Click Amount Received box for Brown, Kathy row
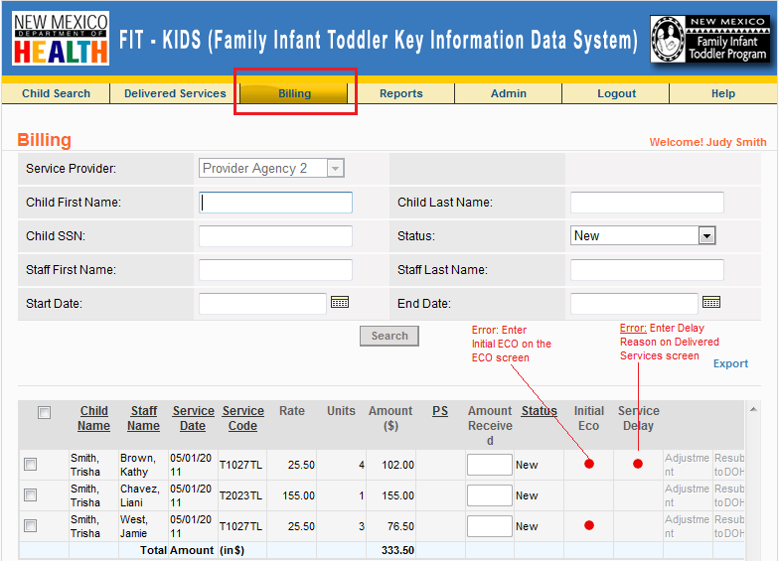The height and width of the screenshot is (561, 779). pyautogui.click(x=489, y=465)
